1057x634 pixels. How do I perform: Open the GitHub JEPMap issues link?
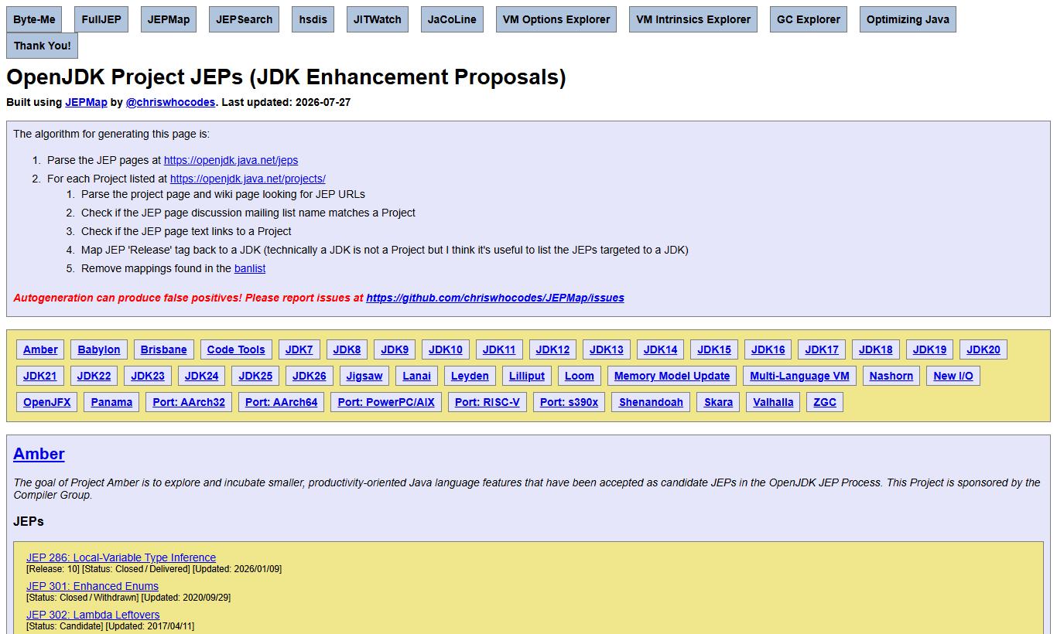click(x=495, y=298)
